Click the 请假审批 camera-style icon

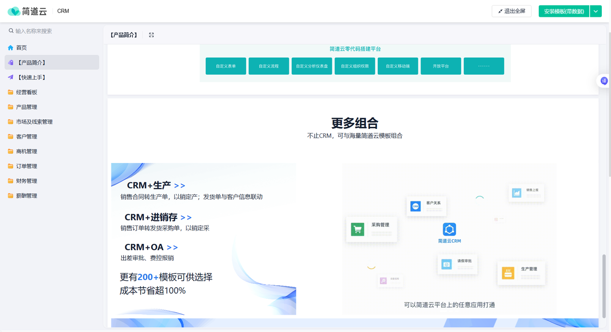[x=447, y=264]
